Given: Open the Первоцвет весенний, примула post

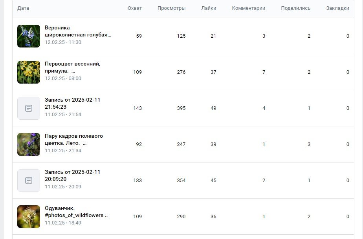Looking at the screenshot, I should pyautogui.click(x=72, y=67).
